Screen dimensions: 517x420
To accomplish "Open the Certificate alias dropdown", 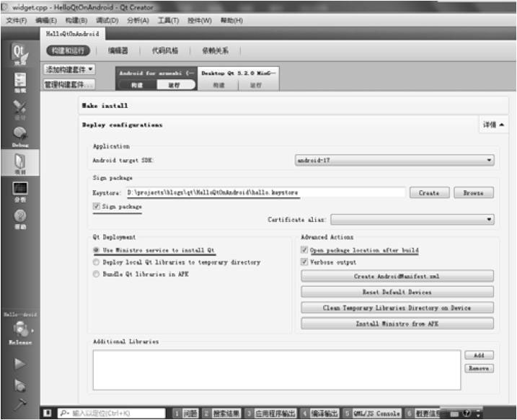I will pyautogui.click(x=412, y=220).
